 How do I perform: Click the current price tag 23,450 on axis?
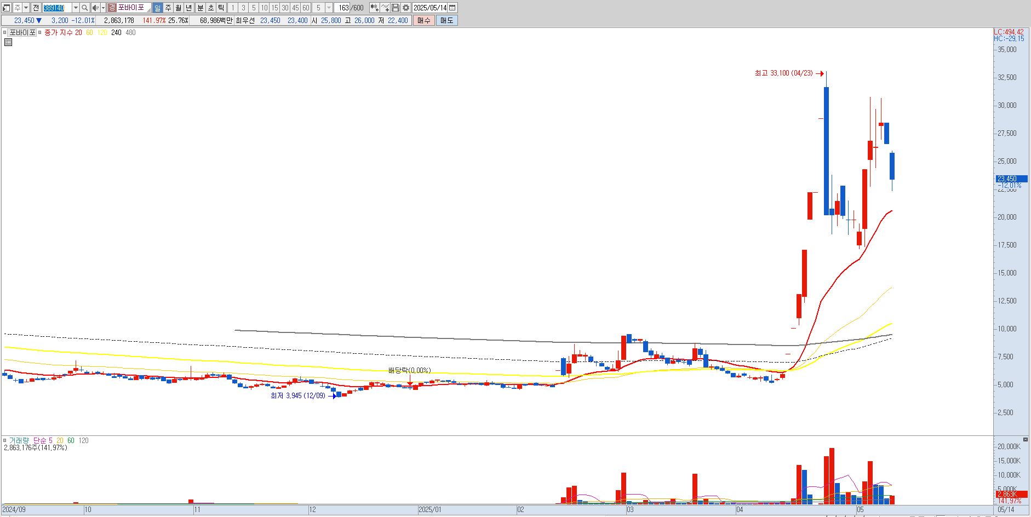(1011, 179)
